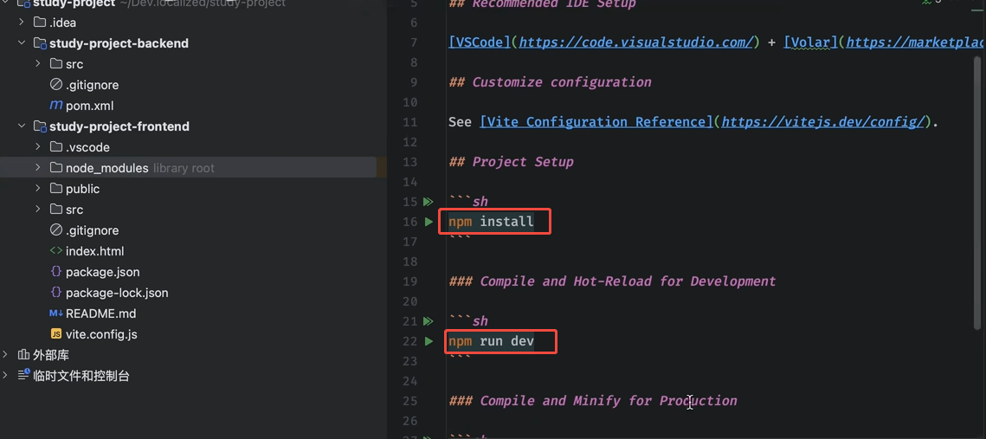The width and height of the screenshot is (986, 439).
Task: Click the frontend .gitignore file icon
Action: tap(56, 230)
